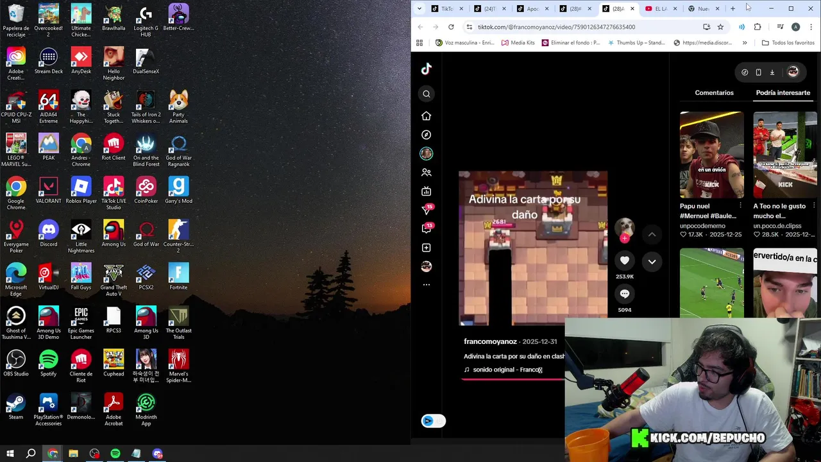Switch to Comentarios tab
This screenshot has width=821, height=462.
tap(714, 93)
